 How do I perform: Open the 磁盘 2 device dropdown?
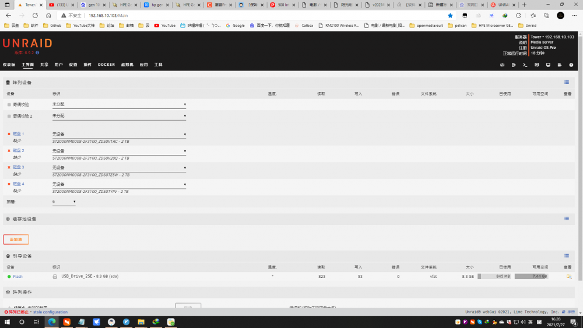[x=119, y=151]
